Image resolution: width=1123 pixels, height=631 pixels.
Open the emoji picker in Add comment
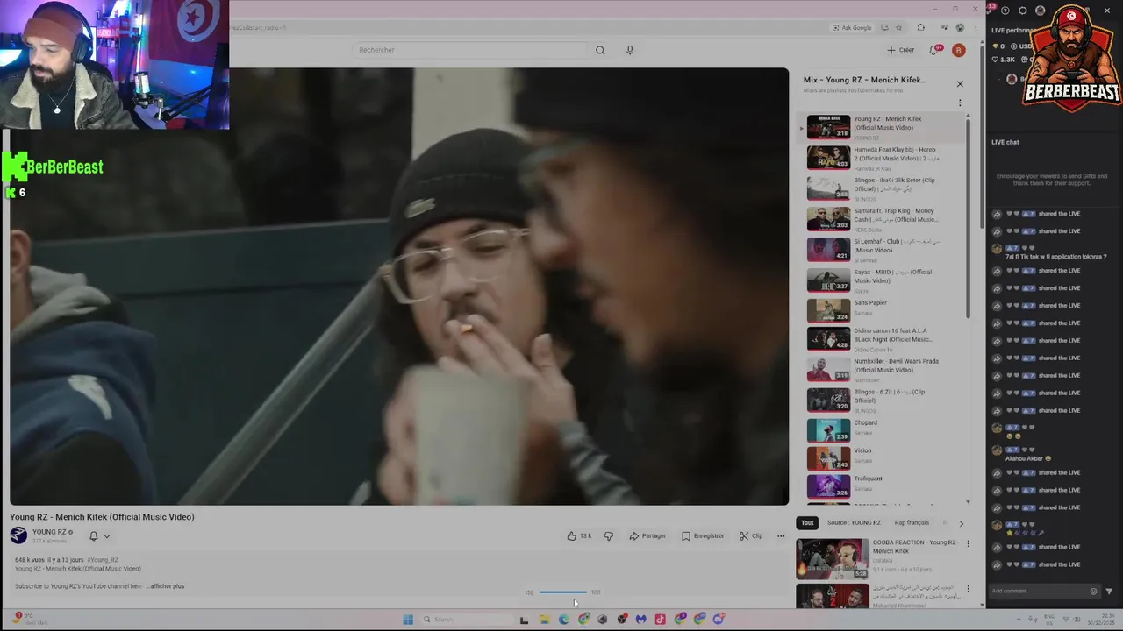pyautogui.click(x=1093, y=591)
